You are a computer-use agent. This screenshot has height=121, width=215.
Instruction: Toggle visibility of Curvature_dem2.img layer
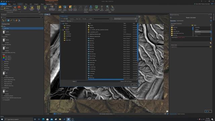3,78
